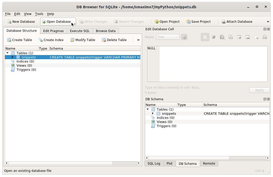This screenshot has height=177, width=273.
Task: Open the Tools menu
Action: pyautogui.click(x=39, y=14)
